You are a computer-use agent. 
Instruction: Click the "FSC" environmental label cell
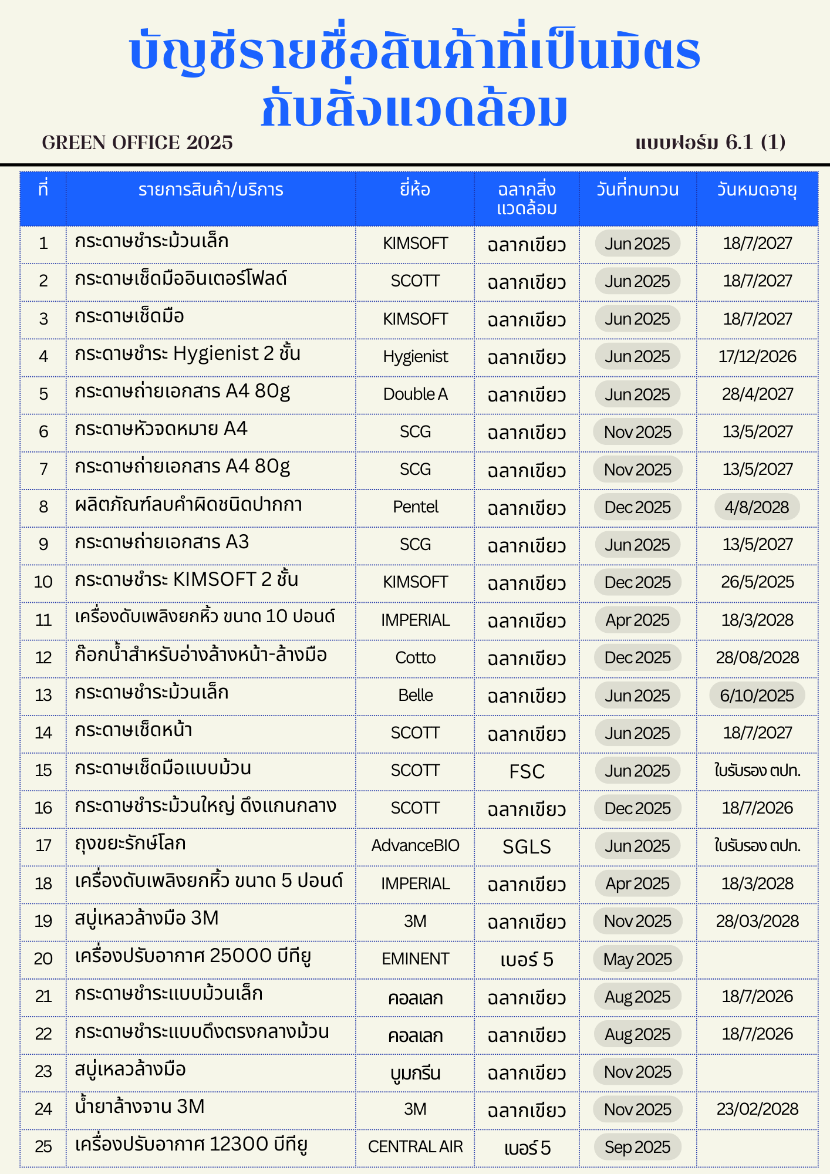(x=527, y=771)
